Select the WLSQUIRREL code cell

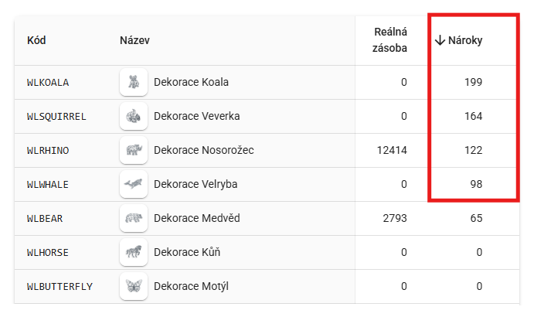point(56,117)
